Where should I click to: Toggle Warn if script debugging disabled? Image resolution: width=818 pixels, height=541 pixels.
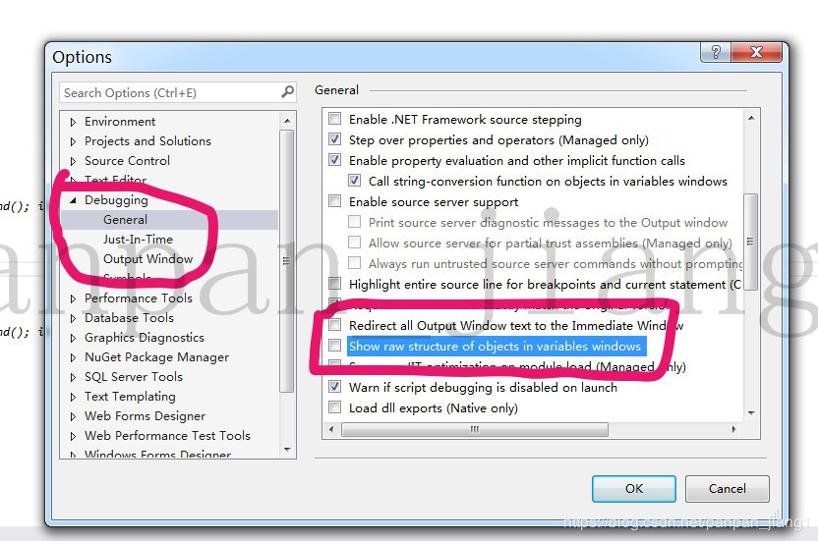[335, 388]
